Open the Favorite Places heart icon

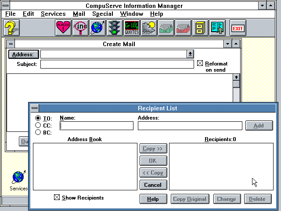tap(63, 28)
